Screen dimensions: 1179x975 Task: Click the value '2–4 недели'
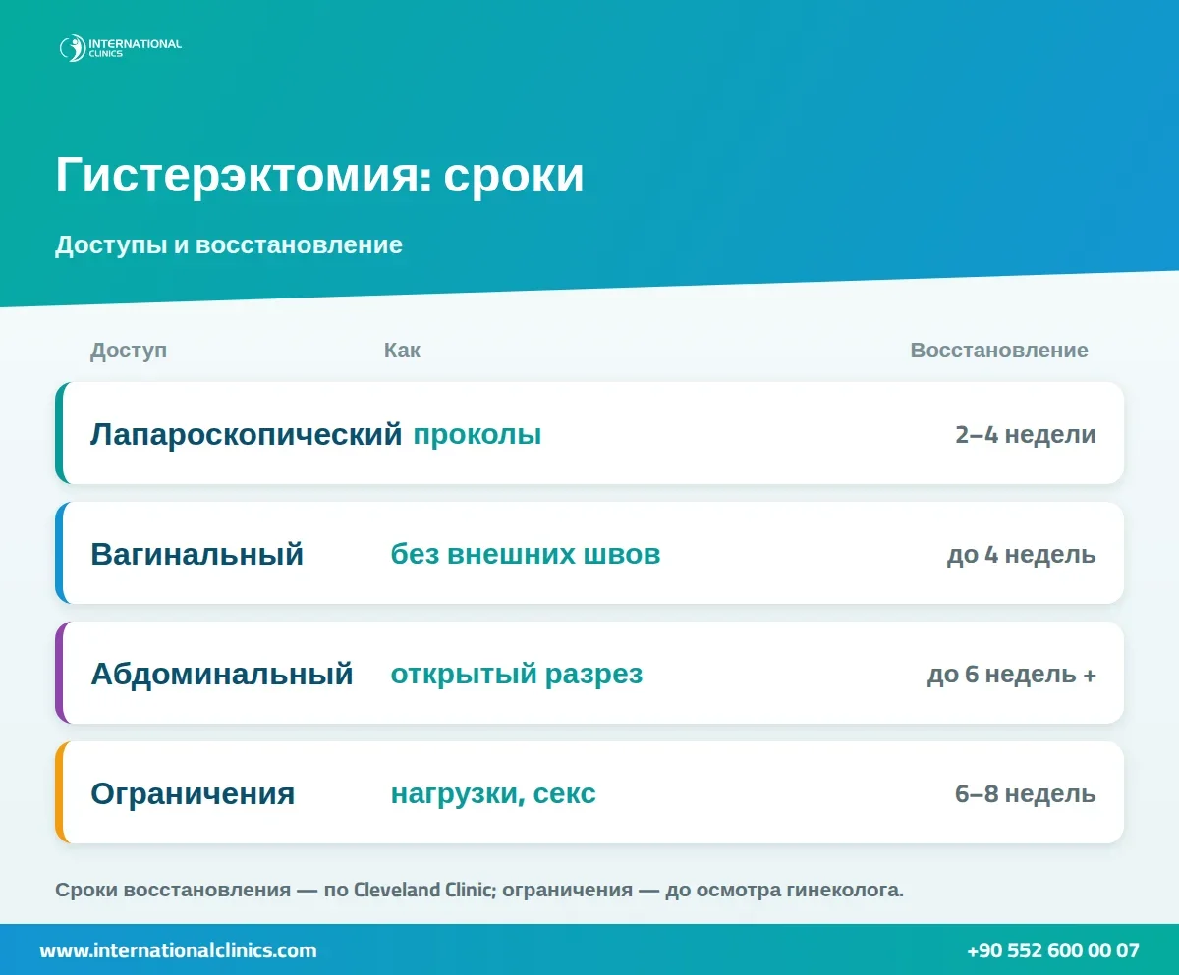1026,434
